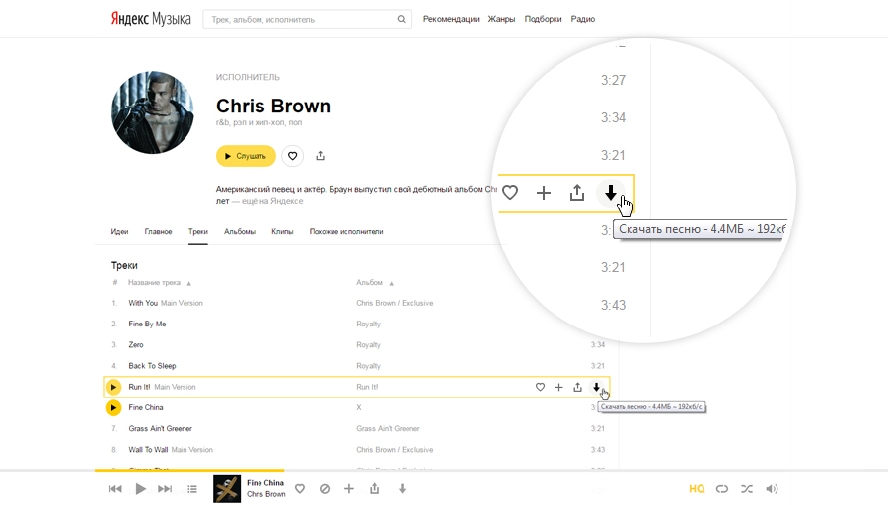The image size is (888, 505).
Task: Open the Жанры menu item
Action: coord(501,19)
